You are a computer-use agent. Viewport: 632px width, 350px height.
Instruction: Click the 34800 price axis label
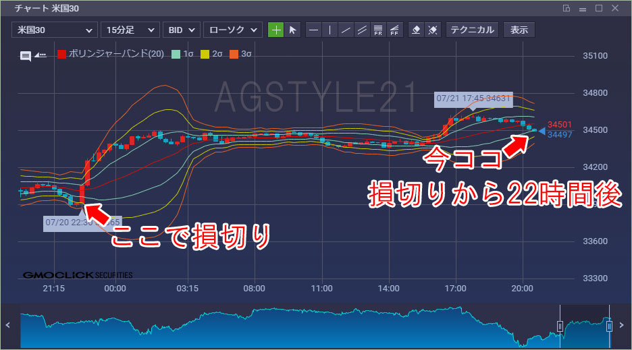click(x=595, y=93)
